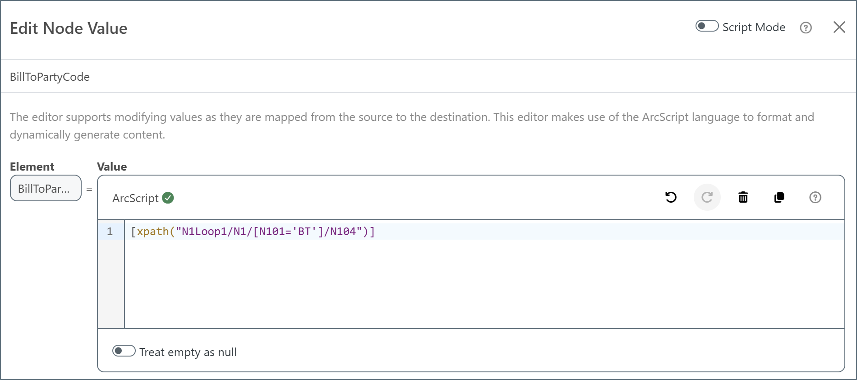
Task: Close the Edit Node Value dialog
Action: click(x=839, y=28)
